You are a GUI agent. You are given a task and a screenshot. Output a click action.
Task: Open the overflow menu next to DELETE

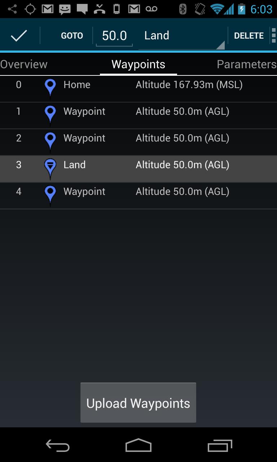point(273,35)
